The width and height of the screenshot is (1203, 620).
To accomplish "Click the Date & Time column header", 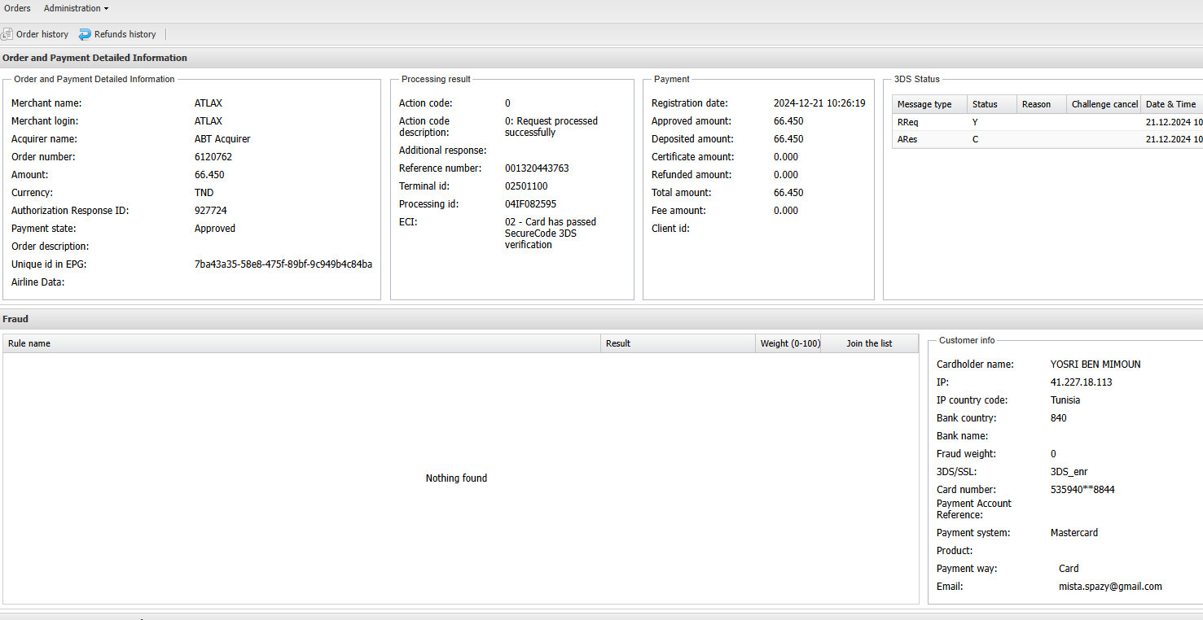I will point(1170,104).
